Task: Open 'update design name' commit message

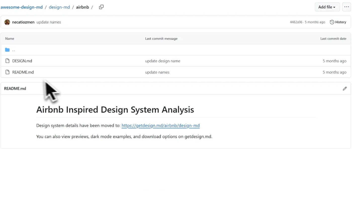Action: (x=162, y=61)
